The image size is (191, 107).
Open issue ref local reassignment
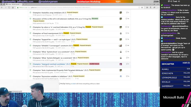48,33
